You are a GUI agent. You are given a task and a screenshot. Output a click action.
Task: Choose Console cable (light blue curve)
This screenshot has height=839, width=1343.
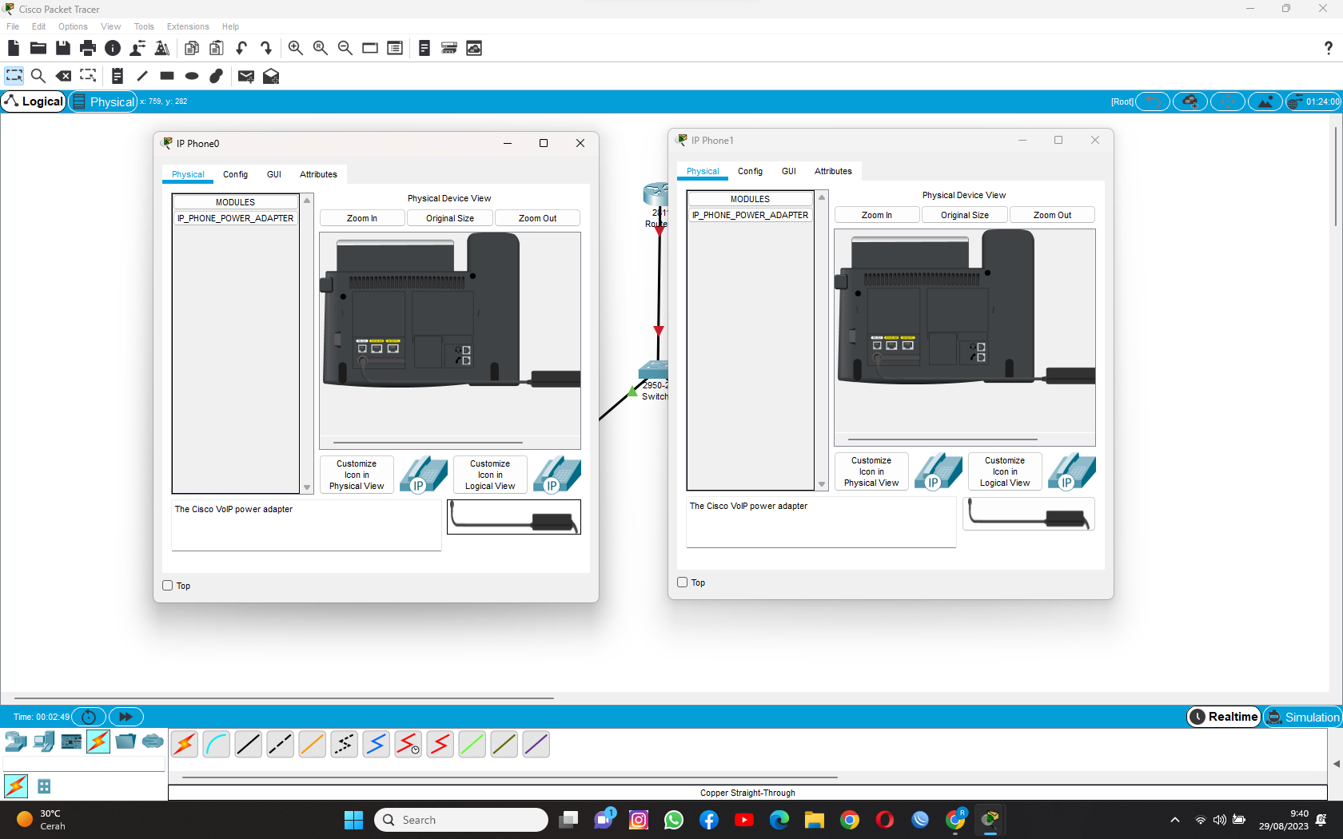(x=217, y=744)
